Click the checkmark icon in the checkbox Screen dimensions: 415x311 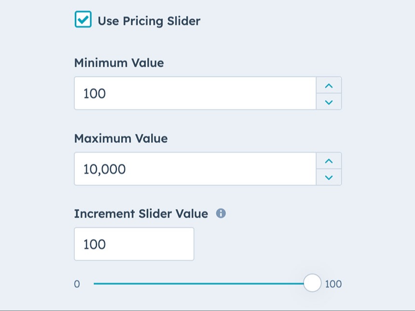point(83,20)
